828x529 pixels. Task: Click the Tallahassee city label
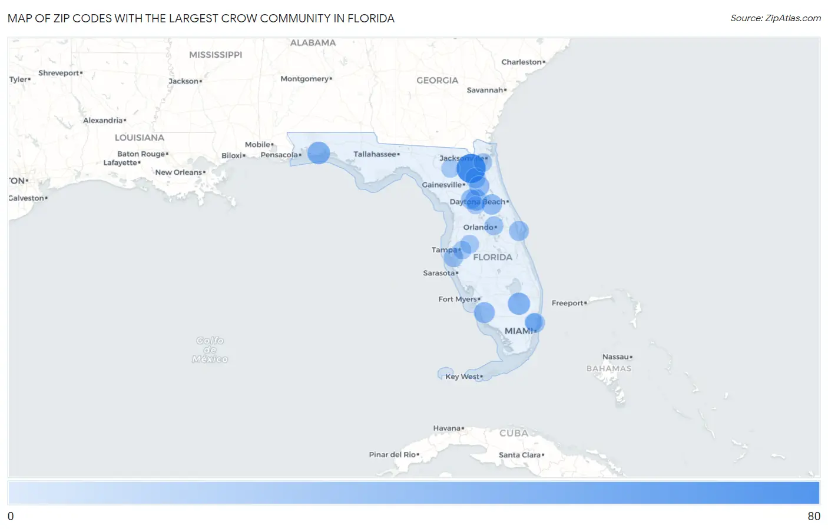pyautogui.click(x=375, y=154)
